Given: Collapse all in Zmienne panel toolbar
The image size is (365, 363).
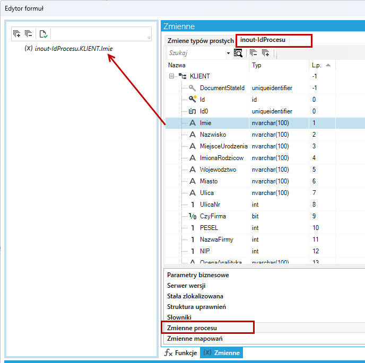Looking at the screenshot, I should 253,53.
